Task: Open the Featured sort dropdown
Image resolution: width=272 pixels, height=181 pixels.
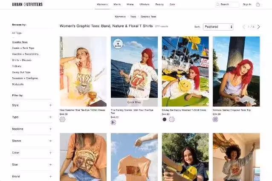Action: pos(218,27)
